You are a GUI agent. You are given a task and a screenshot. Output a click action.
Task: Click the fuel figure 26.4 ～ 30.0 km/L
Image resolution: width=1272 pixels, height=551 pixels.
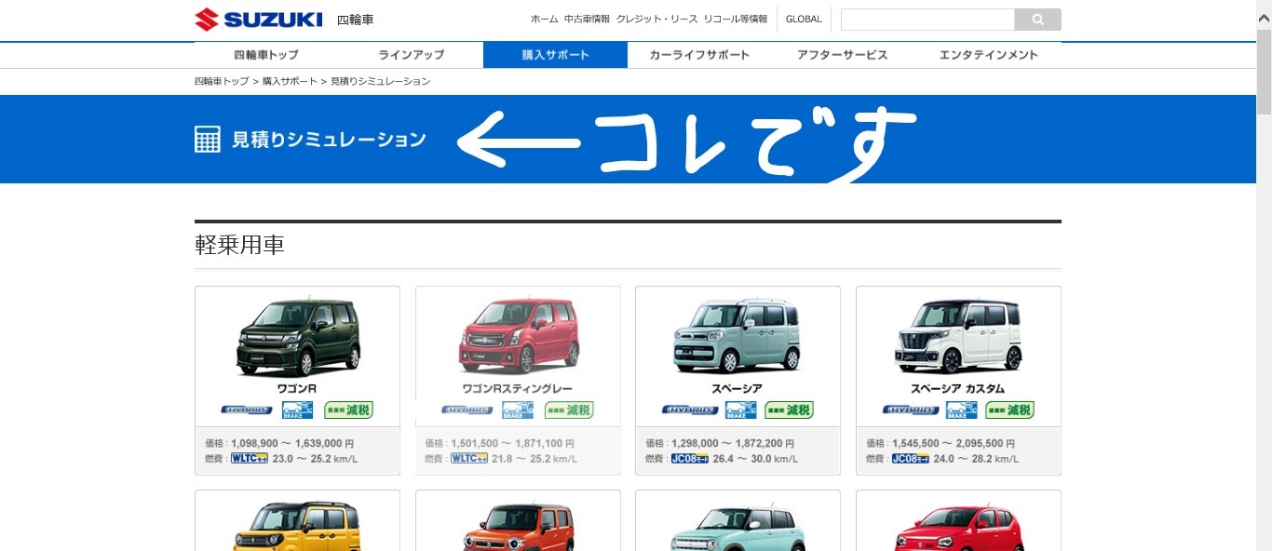pyautogui.click(x=755, y=459)
